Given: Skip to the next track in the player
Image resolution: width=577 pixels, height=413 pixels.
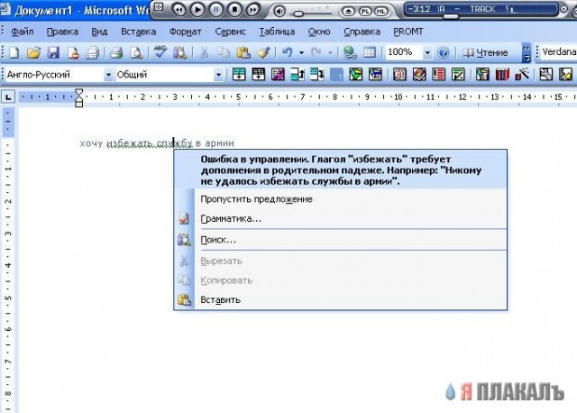Looking at the screenshot, I should tap(252, 10).
